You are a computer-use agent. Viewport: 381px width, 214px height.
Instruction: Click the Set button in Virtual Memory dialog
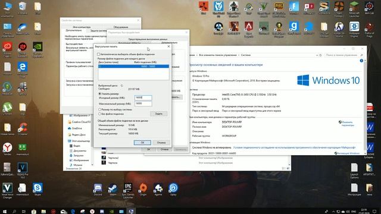(158, 114)
